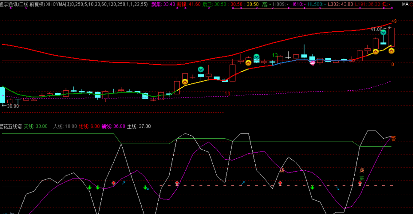Click the 星花五线谱 indicator title
Image resolution: width=413 pixels, height=214 pixels.
click(11, 126)
